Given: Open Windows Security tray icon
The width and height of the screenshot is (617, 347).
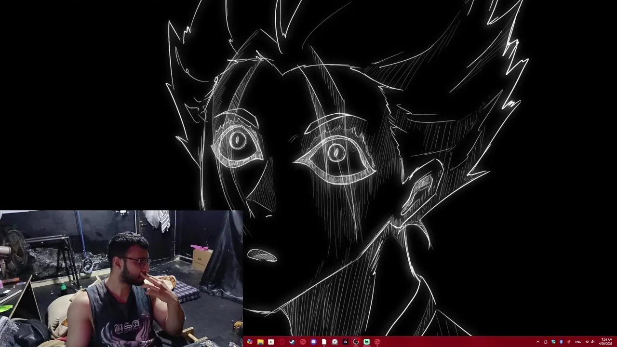Looking at the screenshot, I should click(553, 342).
